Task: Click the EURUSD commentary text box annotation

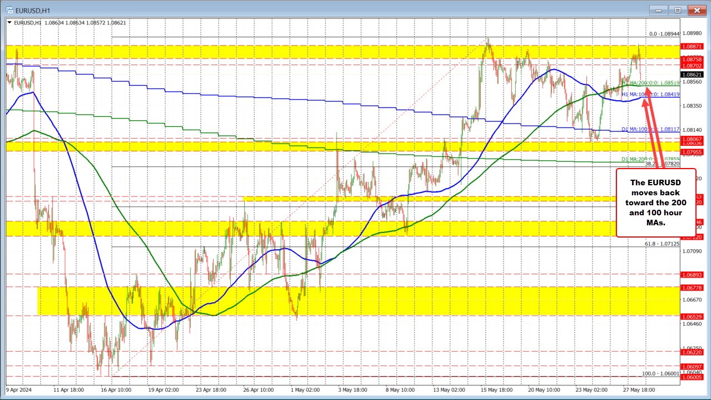Action: pos(656,203)
